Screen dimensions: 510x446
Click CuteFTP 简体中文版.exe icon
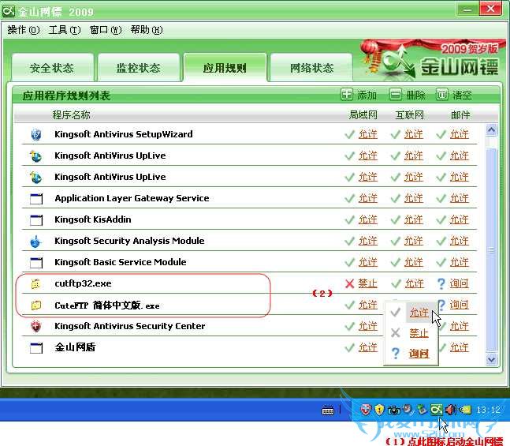(35, 305)
